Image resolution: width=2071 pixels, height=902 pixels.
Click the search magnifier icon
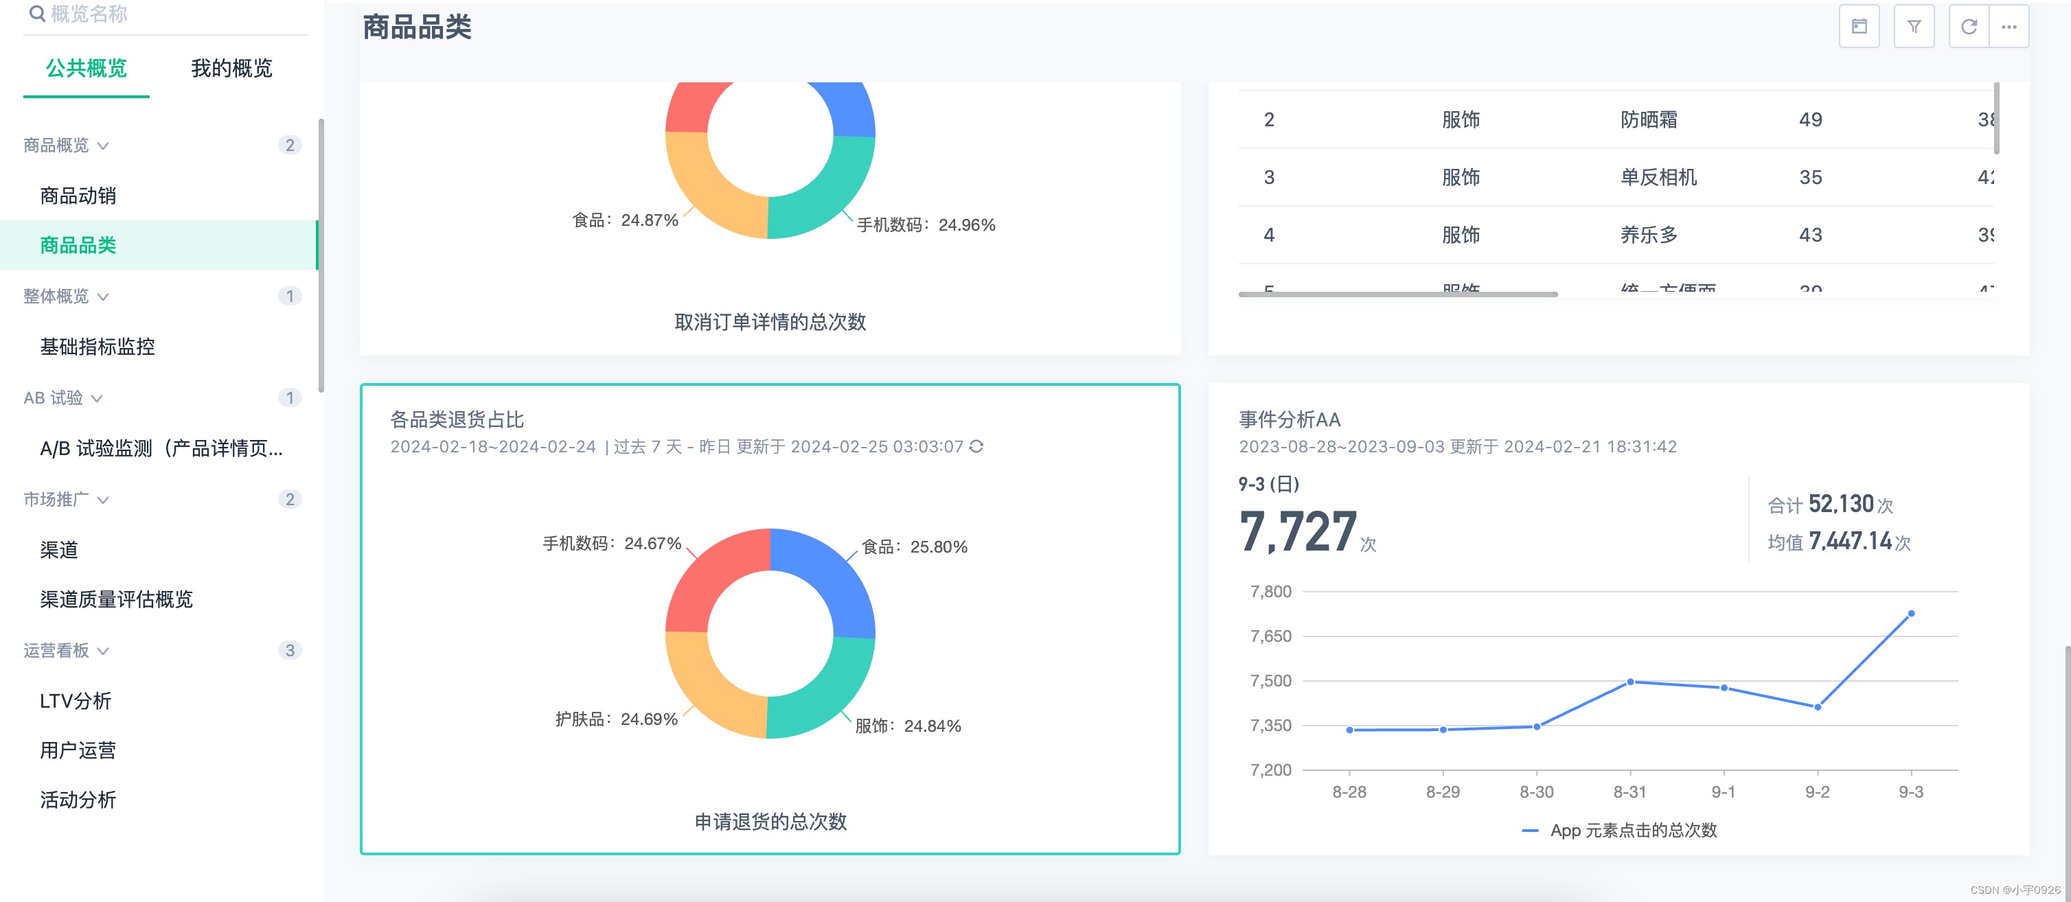36,13
